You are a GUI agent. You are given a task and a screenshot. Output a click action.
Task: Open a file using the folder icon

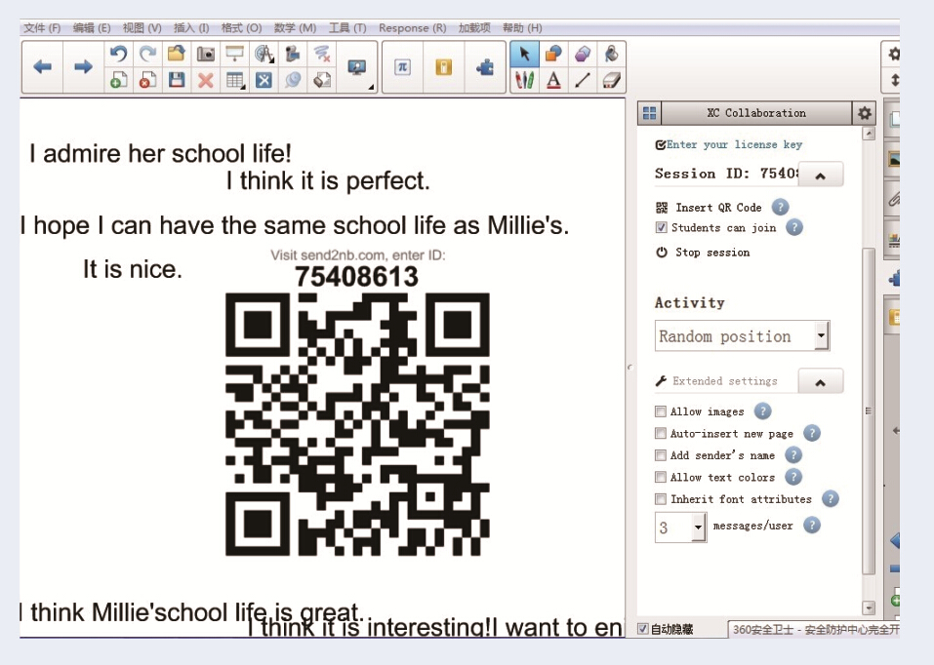(x=177, y=54)
